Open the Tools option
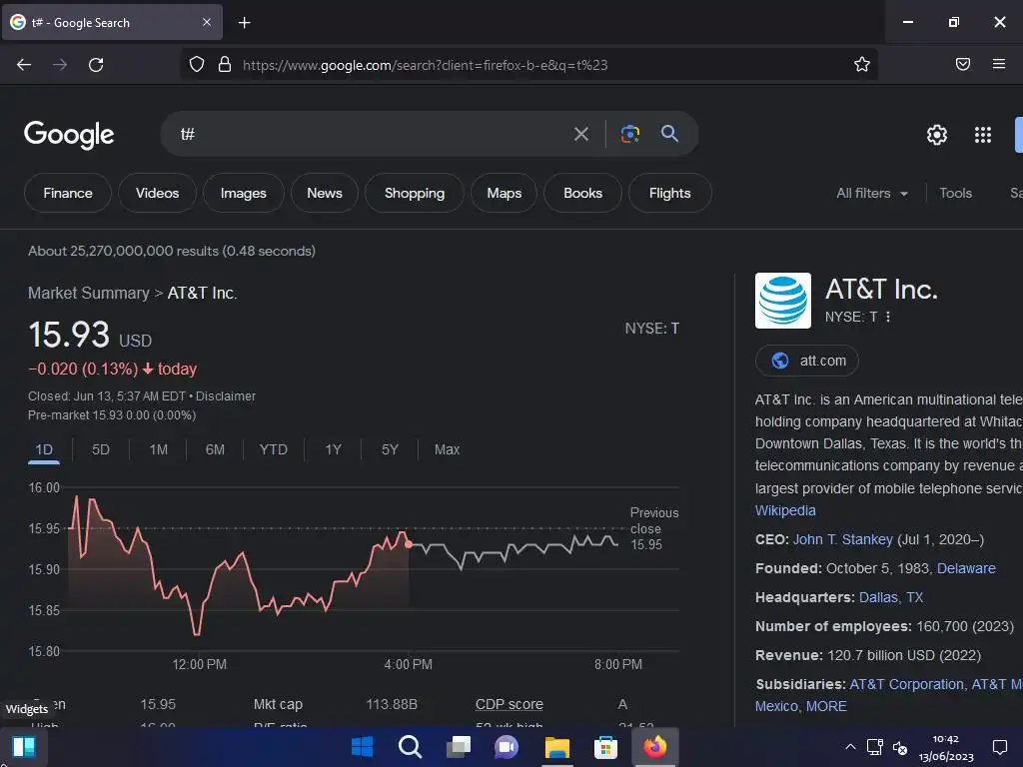Screen dimensions: 1023x767 pyautogui.click(x=955, y=193)
